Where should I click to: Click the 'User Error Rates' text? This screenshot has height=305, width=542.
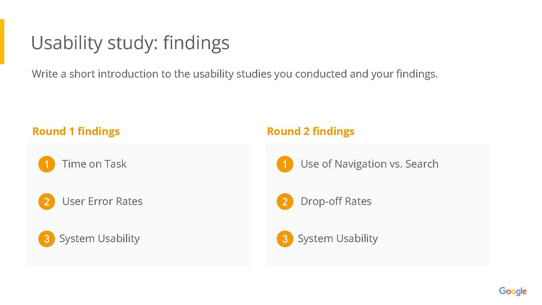(102, 201)
